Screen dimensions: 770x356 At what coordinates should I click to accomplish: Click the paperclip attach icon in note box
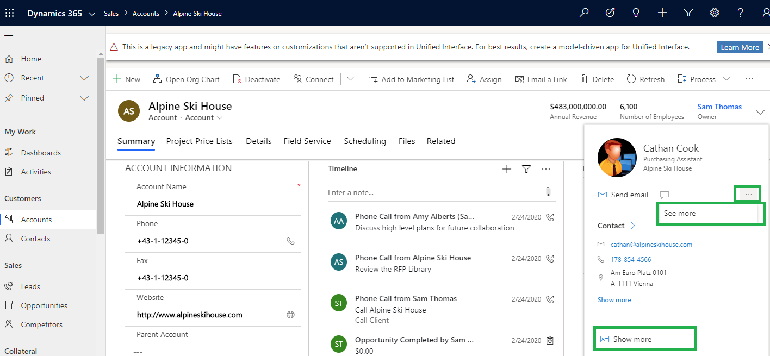(x=548, y=192)
